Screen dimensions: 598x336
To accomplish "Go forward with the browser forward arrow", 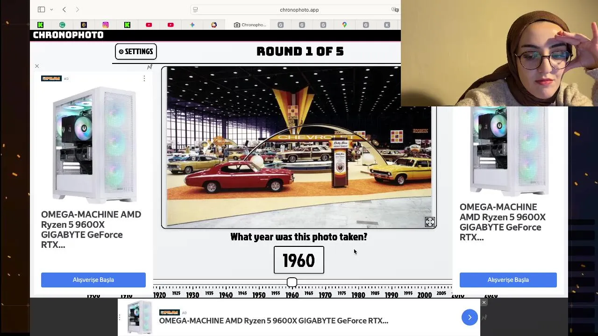I will coord(77,9).
